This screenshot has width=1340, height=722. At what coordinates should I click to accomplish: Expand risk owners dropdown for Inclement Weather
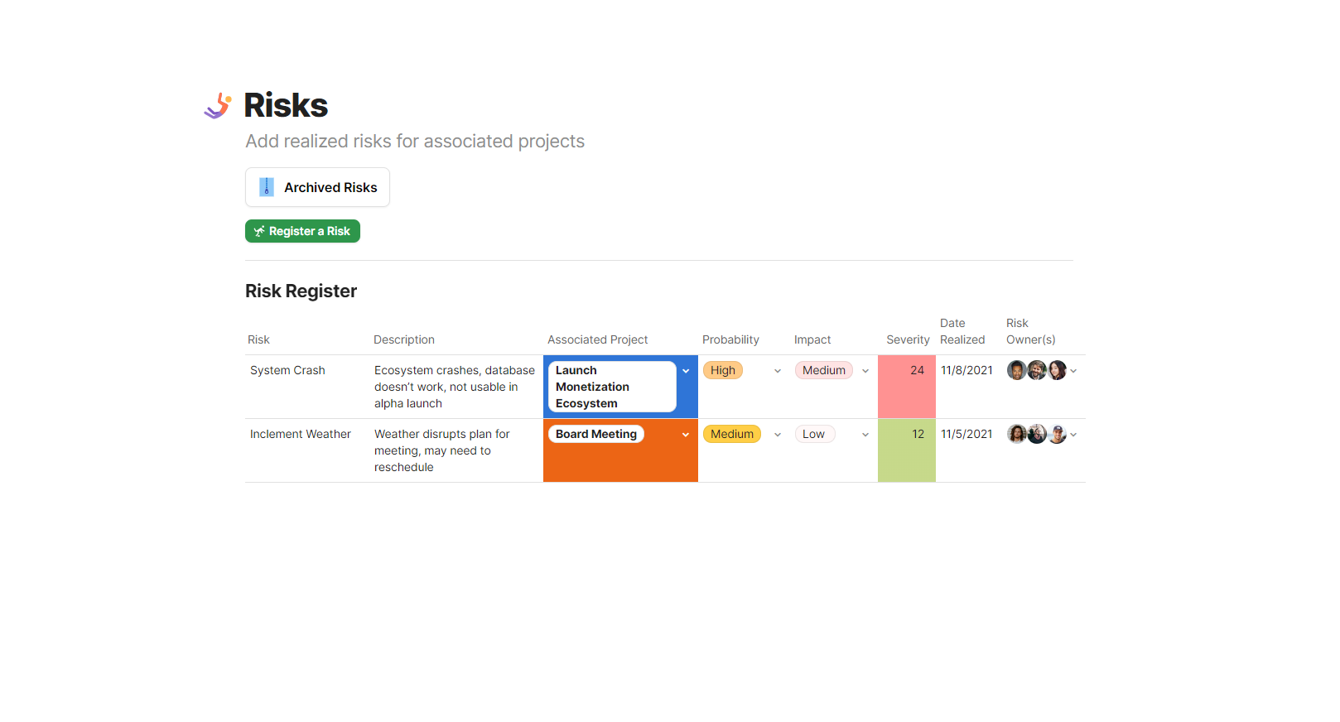(1073, 435)
